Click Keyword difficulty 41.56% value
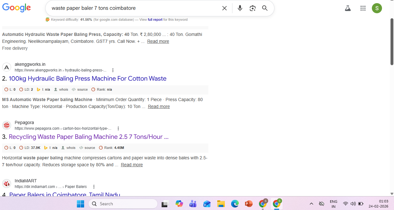Screen dimensions: 394x210 pos(86,20)
